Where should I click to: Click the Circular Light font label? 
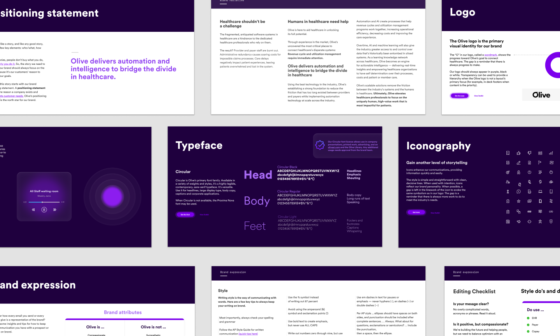click(287, 217)
